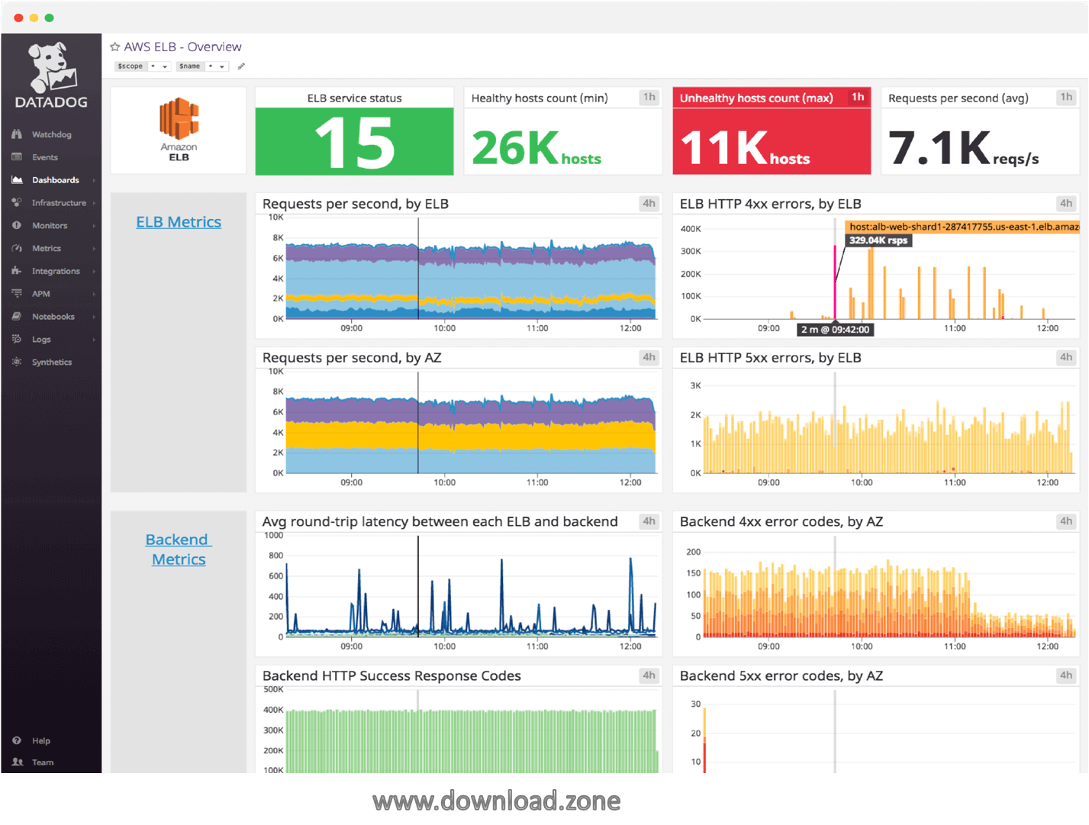Click the 4h badge on Backend 4xx error codes

coord(1066,521)
